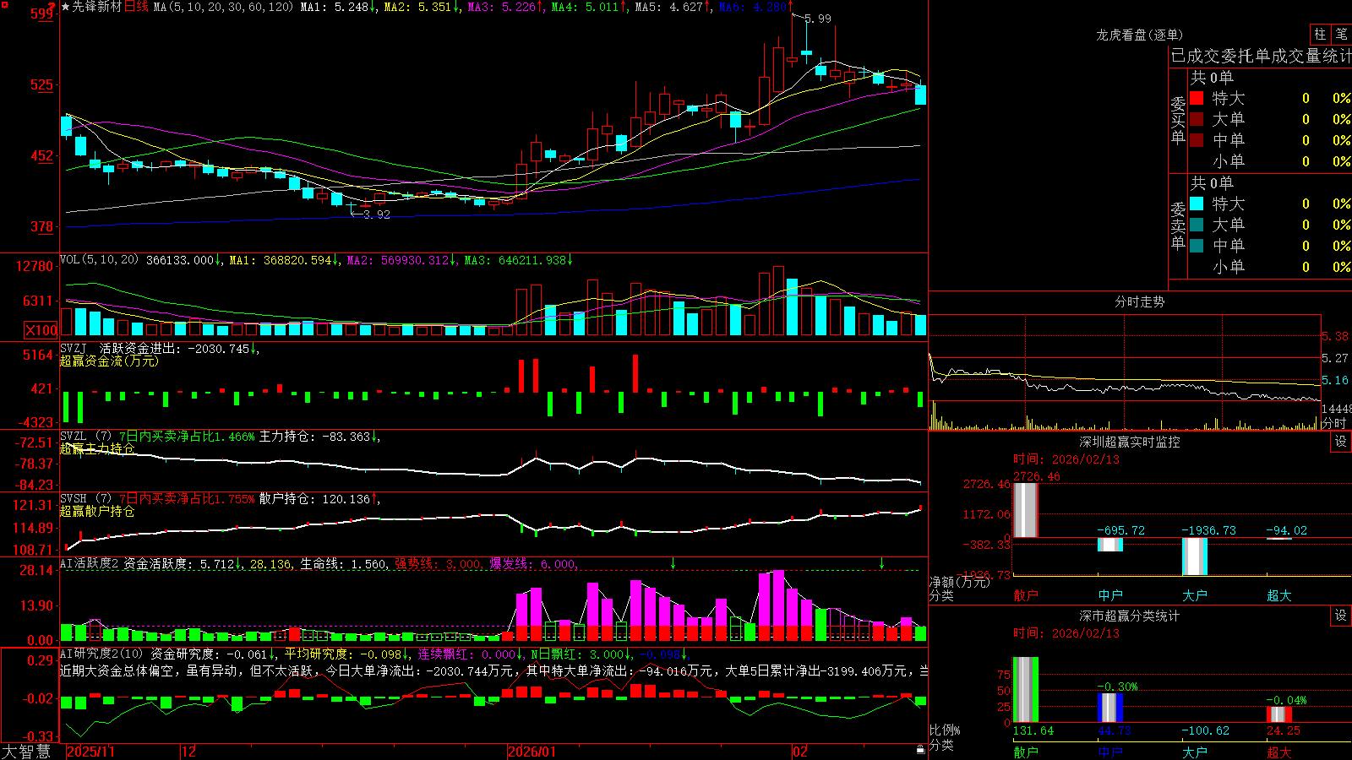Open 设 settings for 深市超赢分类统计 panel

click(1341, 616)
